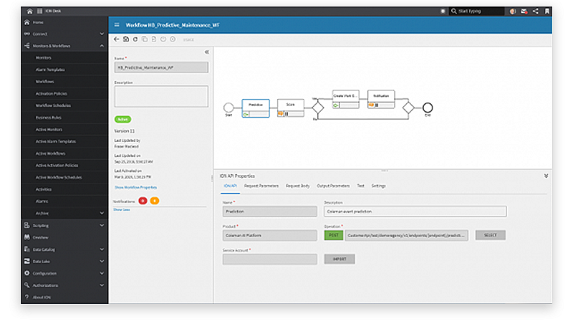Click the IMPORT button
Viewport: 573px width, 329px height.
[x=340, y=259]
